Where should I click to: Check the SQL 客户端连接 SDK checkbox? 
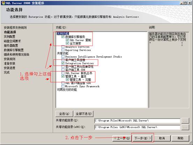[x=63, y=83]
